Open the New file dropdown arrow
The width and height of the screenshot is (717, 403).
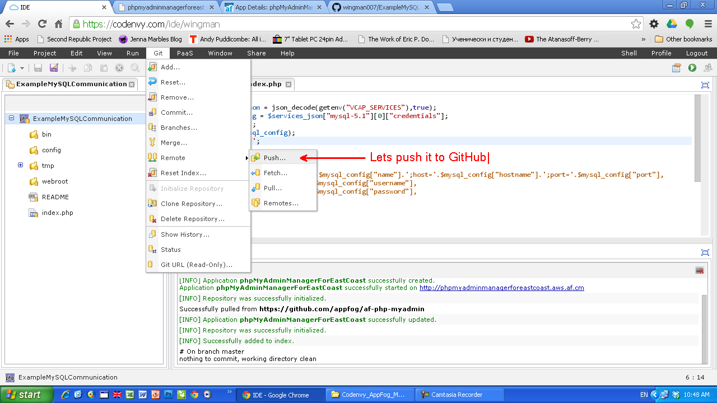22,68
